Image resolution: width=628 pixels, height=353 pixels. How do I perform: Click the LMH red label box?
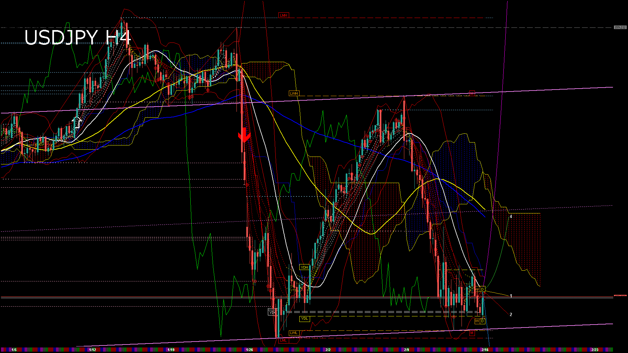pos(284,15)
